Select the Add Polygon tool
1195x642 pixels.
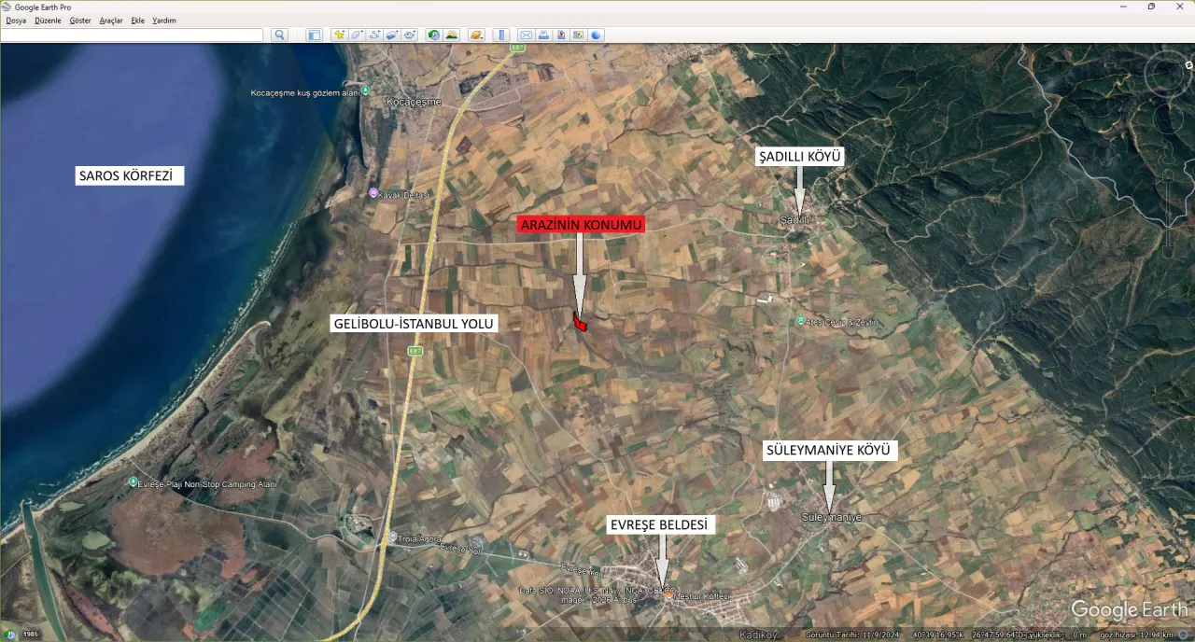357,35
